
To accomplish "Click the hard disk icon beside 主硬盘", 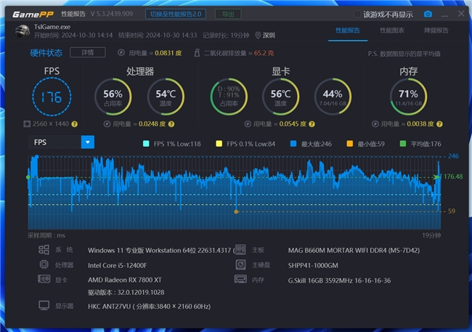I will (240, 264).
